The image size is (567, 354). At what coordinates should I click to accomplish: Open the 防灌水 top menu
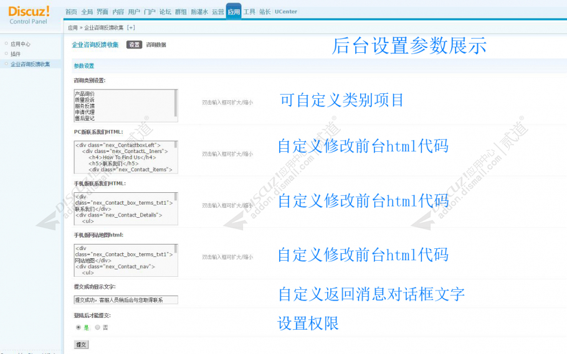tap(199, 12)
